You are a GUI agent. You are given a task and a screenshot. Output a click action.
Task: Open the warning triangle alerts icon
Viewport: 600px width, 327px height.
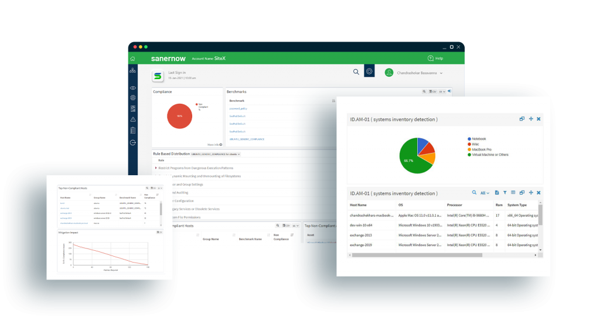(x=133, y=120)
